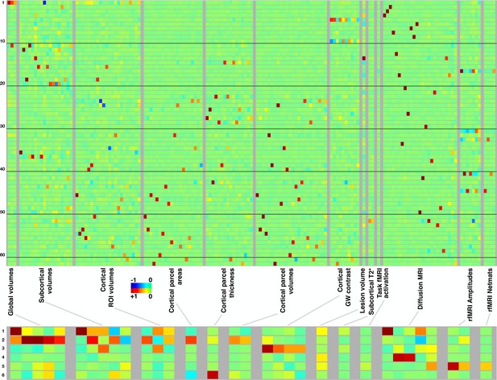Click dark red rfMRI Amplitudes cell in bottom row 5
This screenshot has width=497, height=380.
point(453,366)
